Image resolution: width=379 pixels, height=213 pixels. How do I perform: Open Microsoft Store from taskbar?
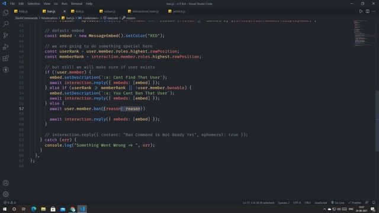point(53,209)
